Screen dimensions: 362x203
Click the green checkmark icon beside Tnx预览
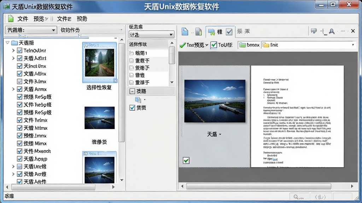(x=183, y=45)
